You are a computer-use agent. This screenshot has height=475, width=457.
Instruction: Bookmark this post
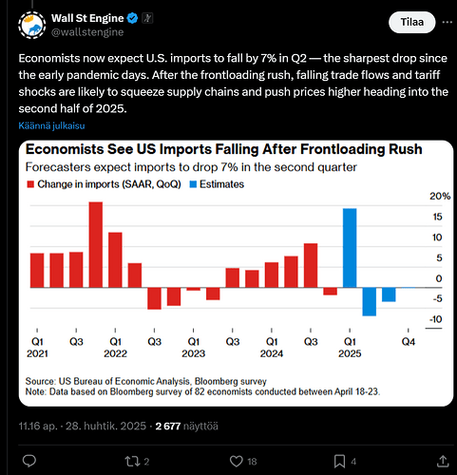pyautogui.click(x=339, y=462)
